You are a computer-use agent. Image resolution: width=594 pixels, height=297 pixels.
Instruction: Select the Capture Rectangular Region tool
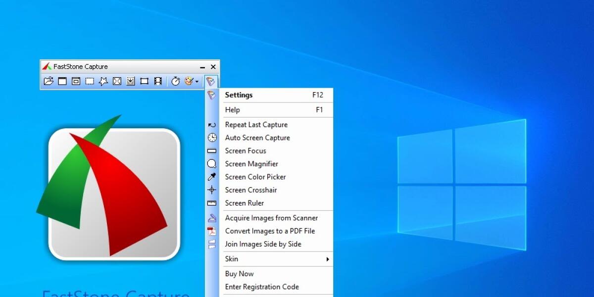89,81
